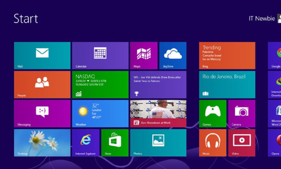The width and height of the screenshot is (281, 169).
Task: Open the Calendar tile
Action: pos(100,55)
